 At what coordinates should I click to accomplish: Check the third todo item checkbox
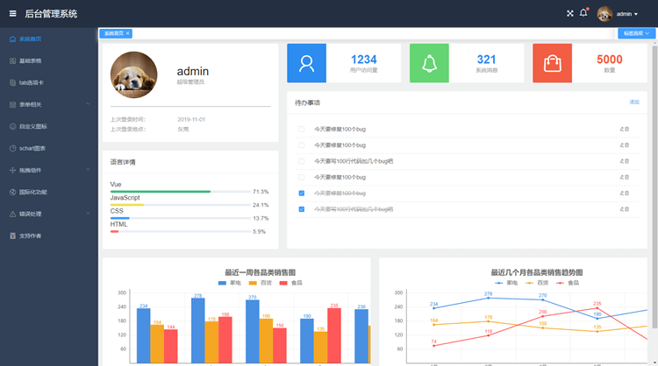point(302,161)
